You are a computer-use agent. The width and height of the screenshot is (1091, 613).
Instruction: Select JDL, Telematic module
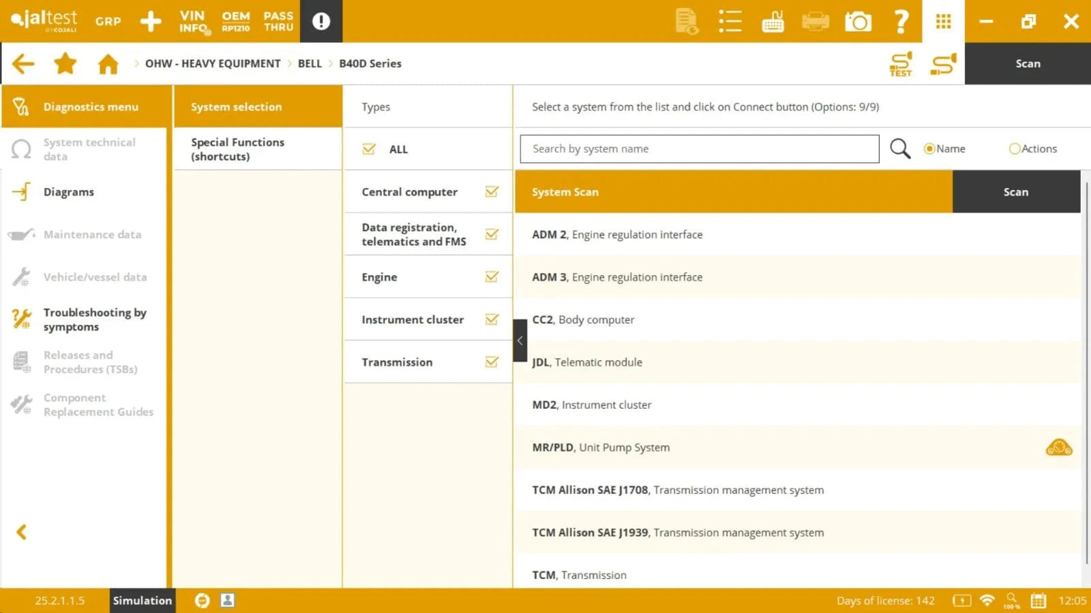click(798, 362)
